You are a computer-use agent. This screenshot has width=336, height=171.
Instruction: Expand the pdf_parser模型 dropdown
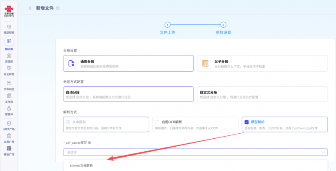click(195, 153)
